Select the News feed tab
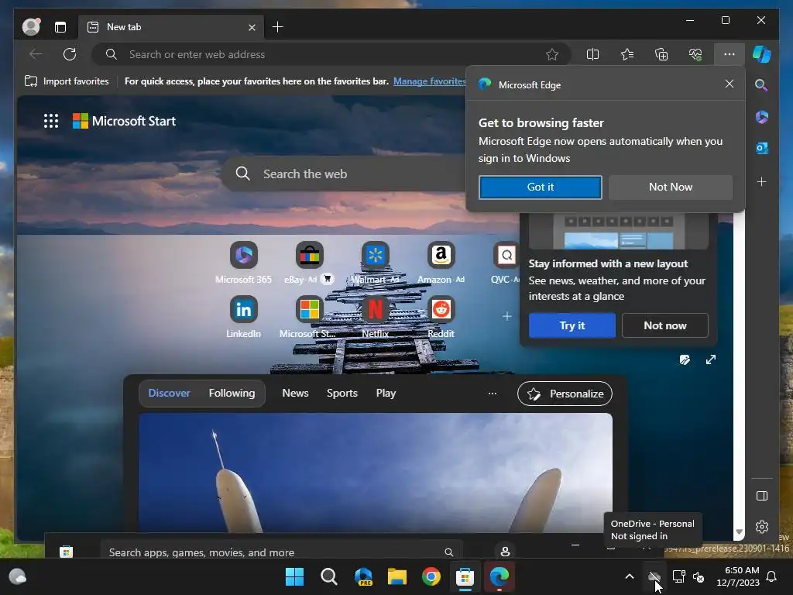Screen dimensions: 793x595 [295, 393]
